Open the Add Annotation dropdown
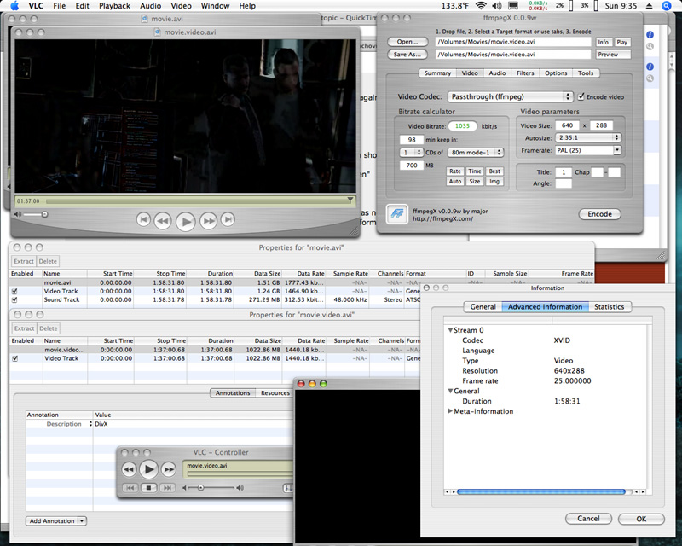 click(x=56, y=520)
